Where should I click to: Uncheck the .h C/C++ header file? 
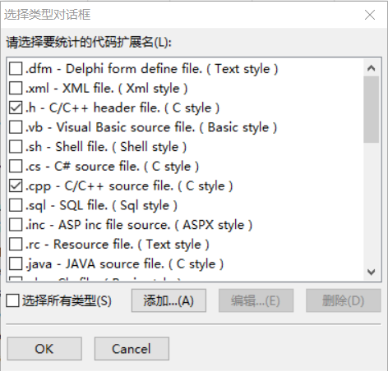point(16,108)
